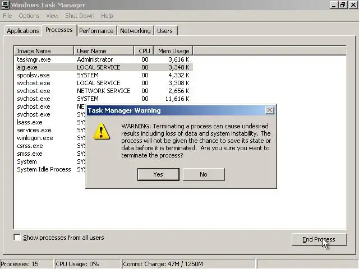The image size is (359, 269).
Task: Select the System process row
Action: [x=27, y=161]
